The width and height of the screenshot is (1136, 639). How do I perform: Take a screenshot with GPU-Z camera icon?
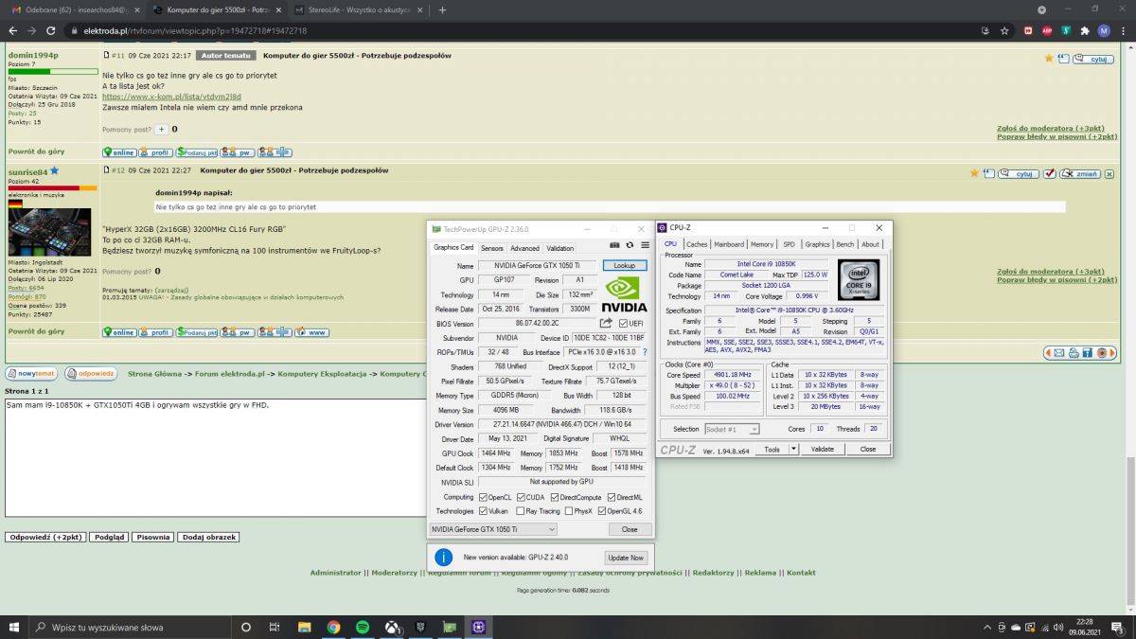coord(615,245)
